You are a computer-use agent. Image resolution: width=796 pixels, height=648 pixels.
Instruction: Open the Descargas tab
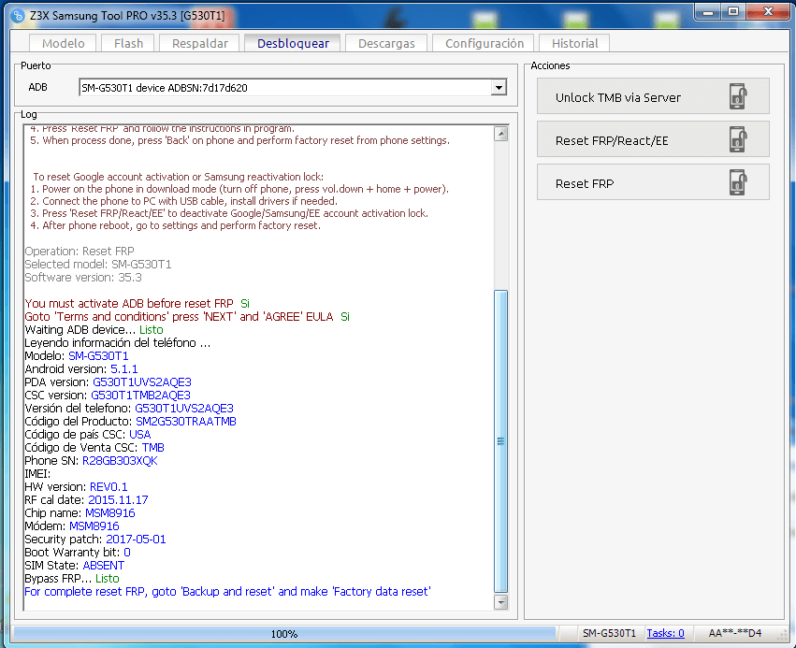point(386,43)
